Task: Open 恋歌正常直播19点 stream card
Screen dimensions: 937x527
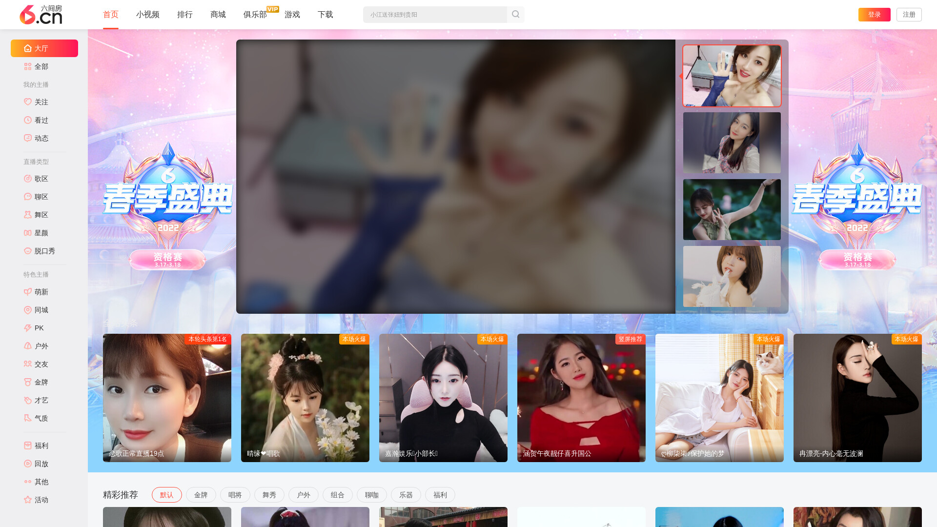Action: (x=167, y=398)
